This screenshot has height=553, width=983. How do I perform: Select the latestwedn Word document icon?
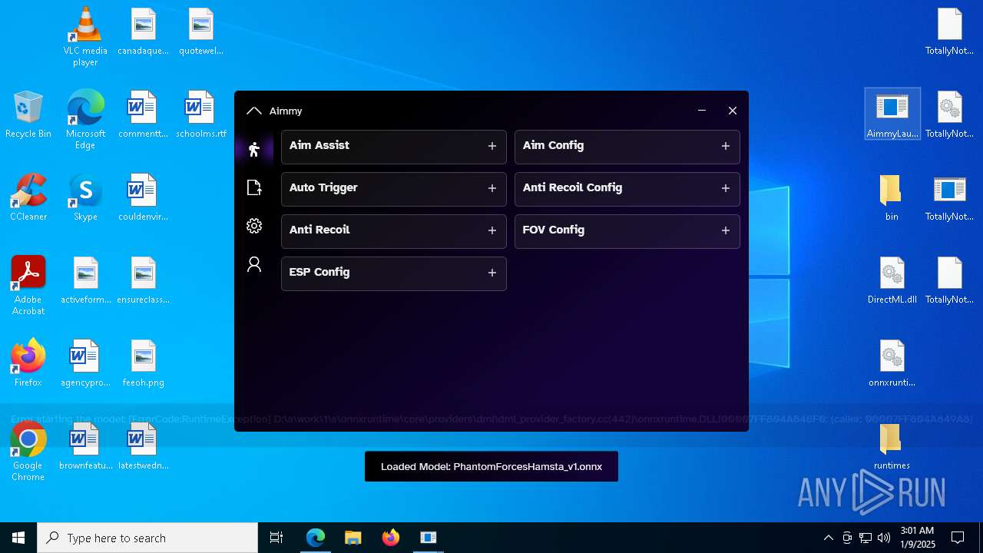(x=143, y=446)
